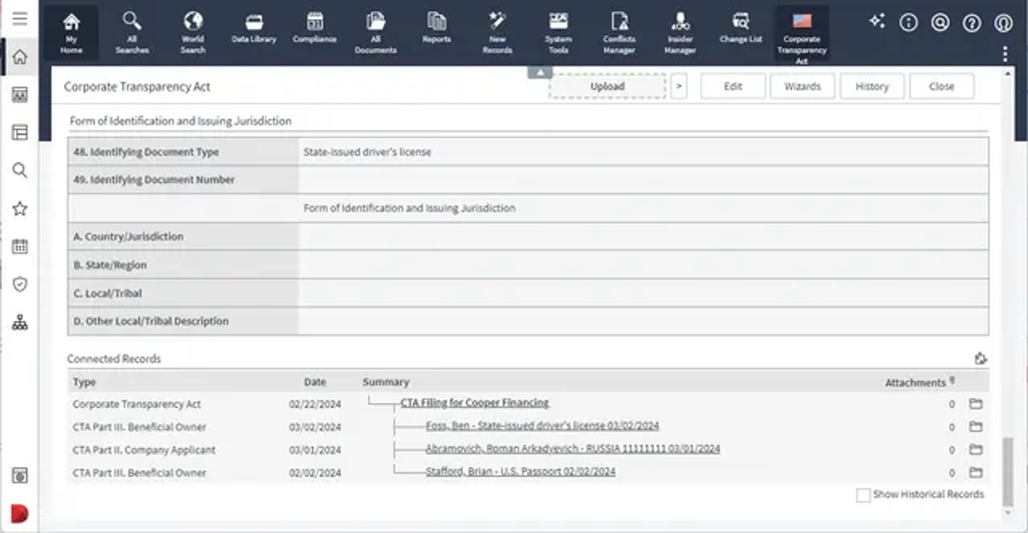The image size is (1028, 533).
Task: Open attachments folder for Stafford, Brian row
Action: coord(976,473)
